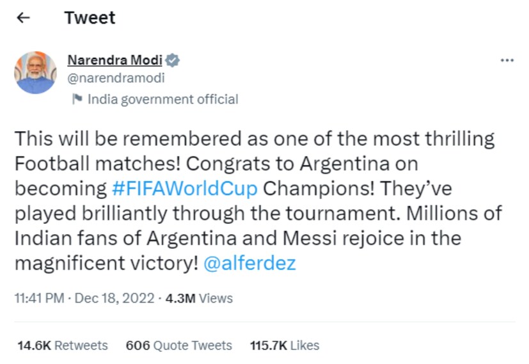Open the #FIFAWorldCup hashtag
The image size is (529, 364).
pos(184,188)
